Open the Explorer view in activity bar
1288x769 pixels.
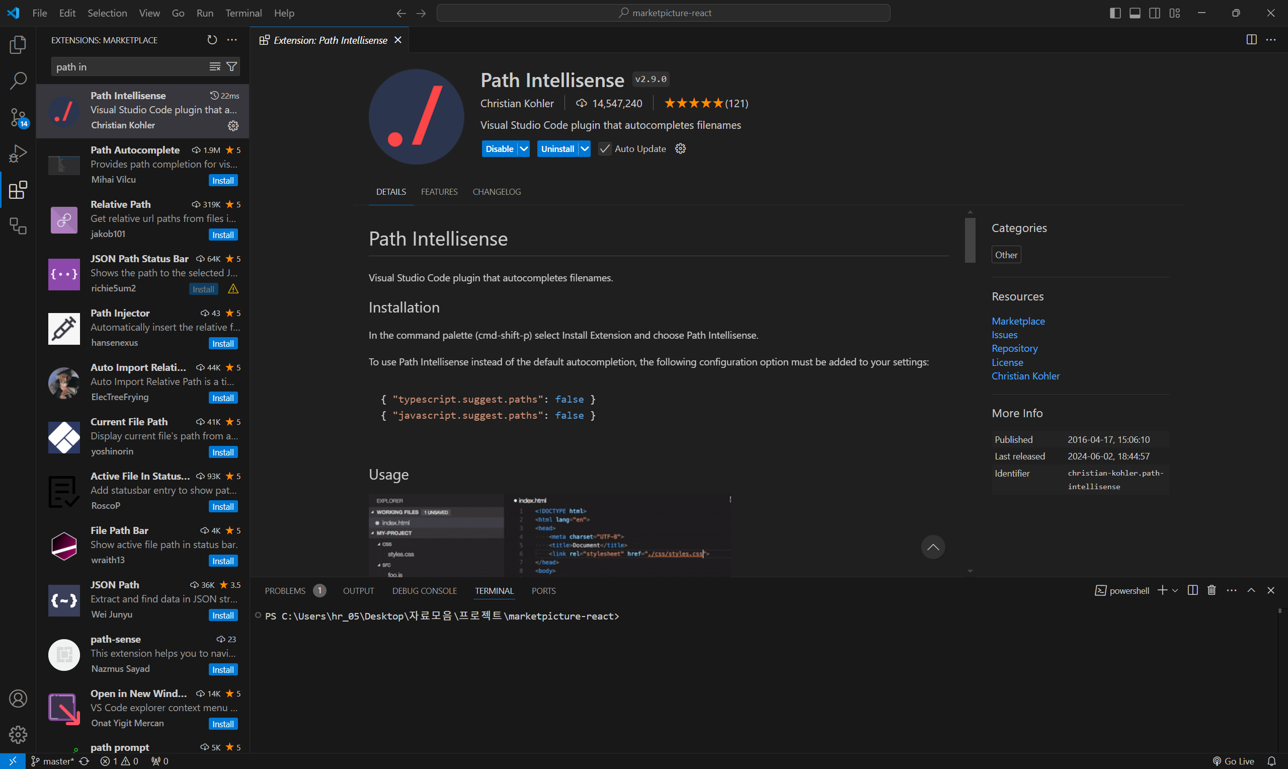pyautogui.click(x=18, y=45)
